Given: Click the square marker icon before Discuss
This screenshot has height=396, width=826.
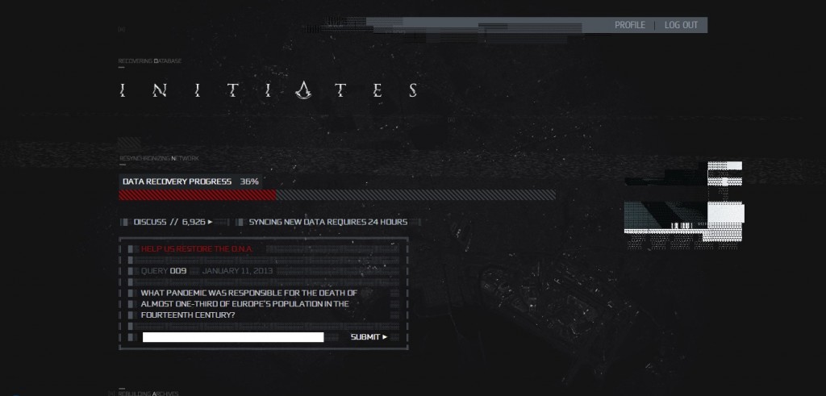Looking at the screenshot, I should click(125, 223).
